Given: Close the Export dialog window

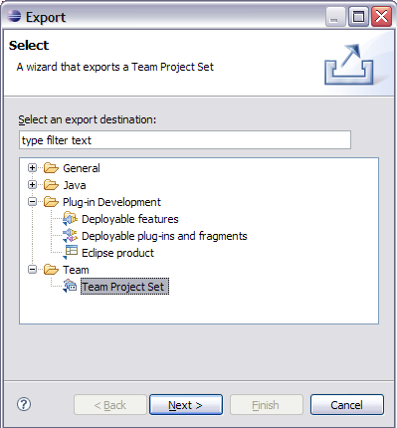Looking at the screenshot, I should point(381,16).
